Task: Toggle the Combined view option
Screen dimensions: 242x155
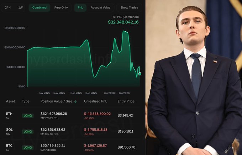Action: 40,7
